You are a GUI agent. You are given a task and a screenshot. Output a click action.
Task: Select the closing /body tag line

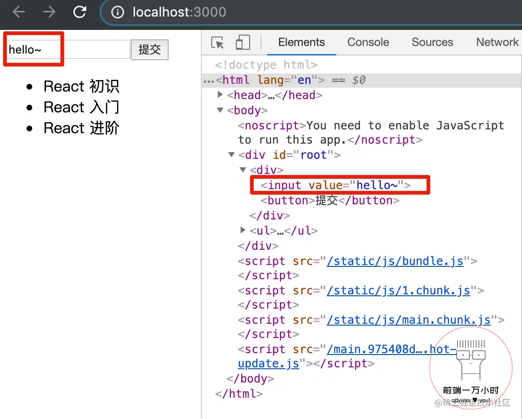250,379
